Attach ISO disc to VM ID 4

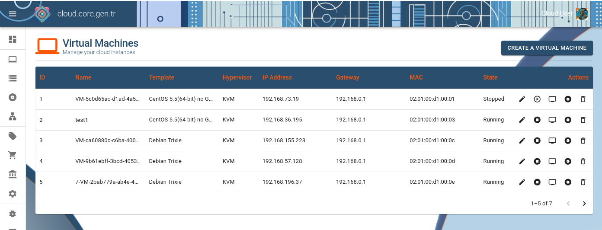click(x=568, y=161)
